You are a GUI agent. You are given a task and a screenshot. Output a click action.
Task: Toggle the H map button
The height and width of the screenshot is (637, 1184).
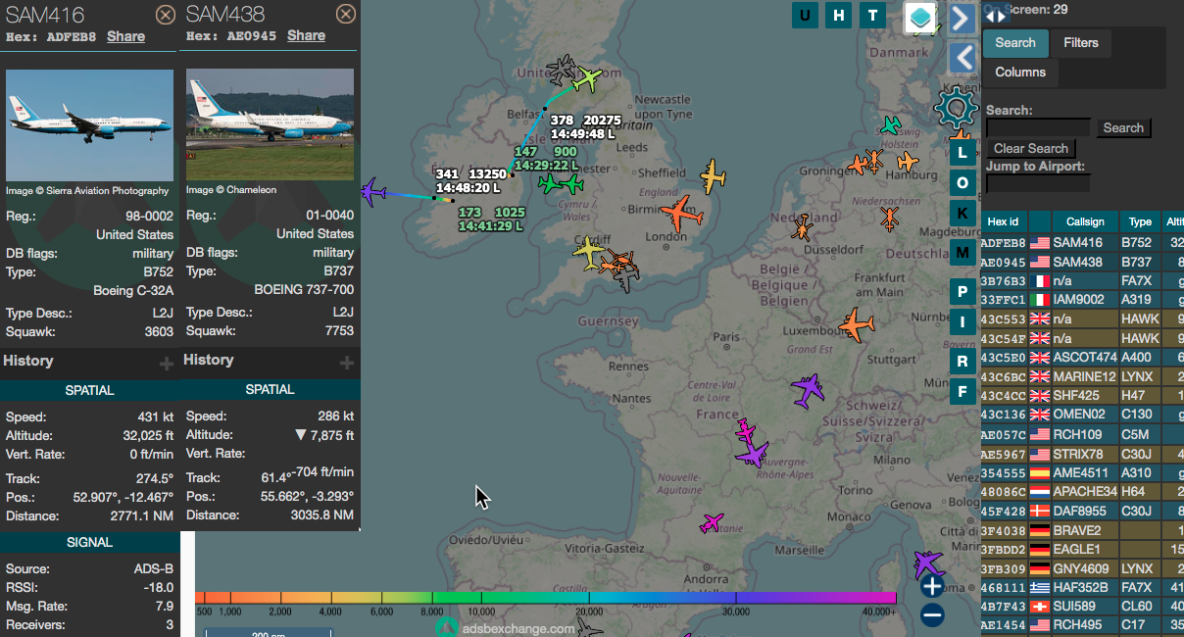838,15
